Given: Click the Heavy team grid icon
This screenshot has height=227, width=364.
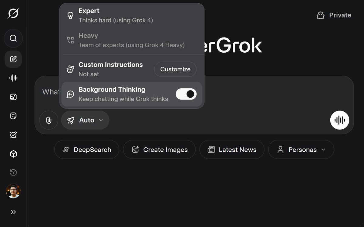Looking at the screenshot, I should click(x=70, y=40).
